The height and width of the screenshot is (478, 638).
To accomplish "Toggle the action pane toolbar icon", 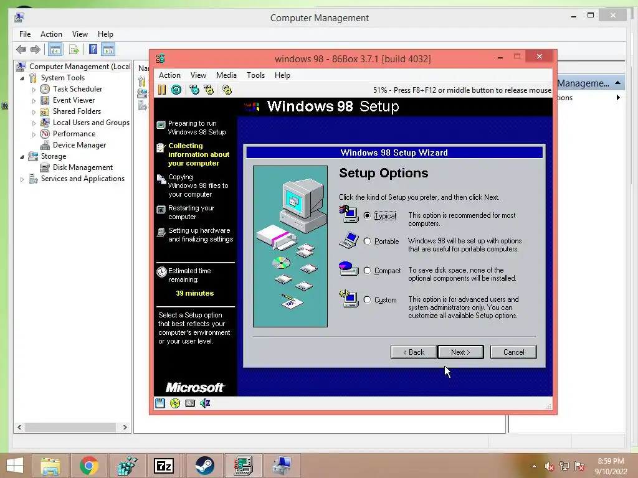I will click(108, 50).
